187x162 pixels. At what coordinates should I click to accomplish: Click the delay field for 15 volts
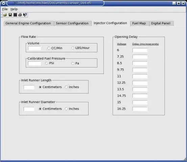point(140,102)
